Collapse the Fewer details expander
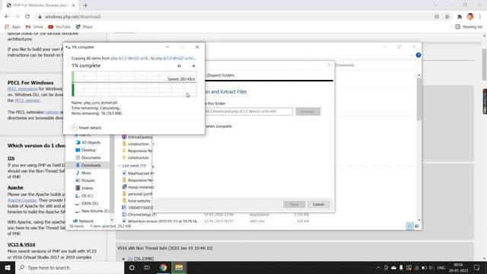This screenshot has width=487, height=274. [x=86, y=128]
